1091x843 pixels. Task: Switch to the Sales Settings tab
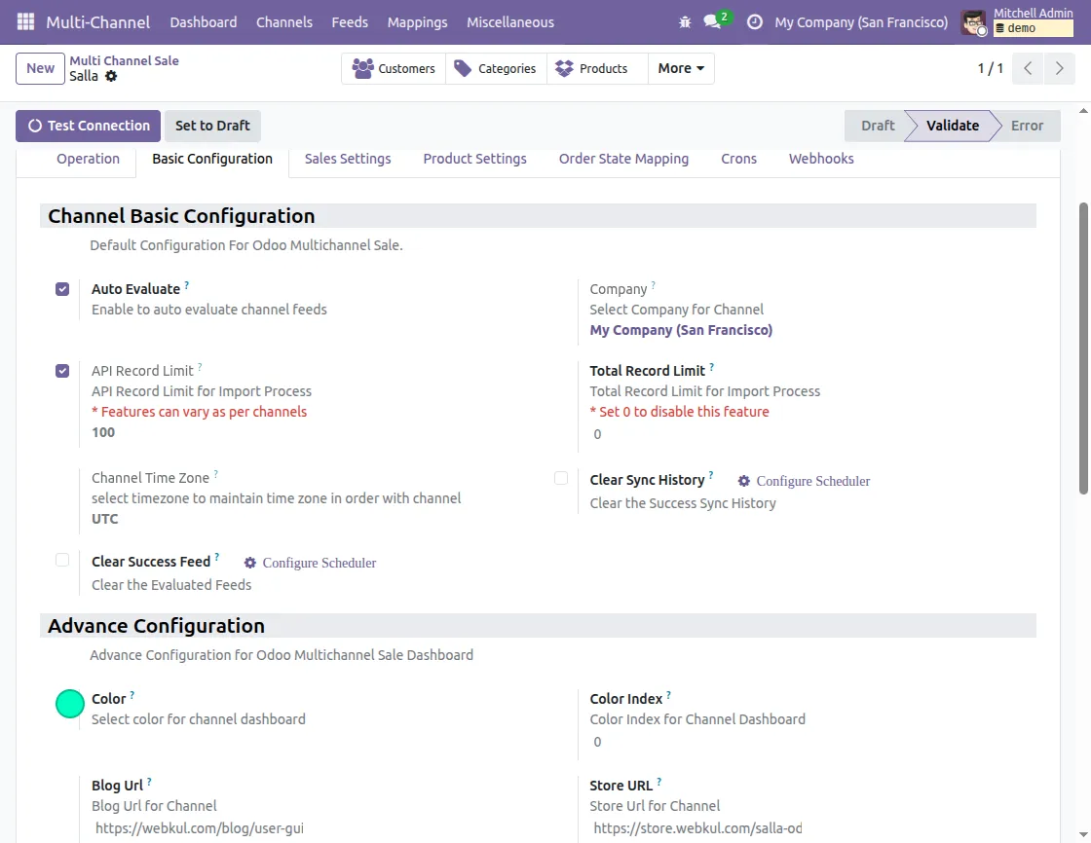(348, 159)
